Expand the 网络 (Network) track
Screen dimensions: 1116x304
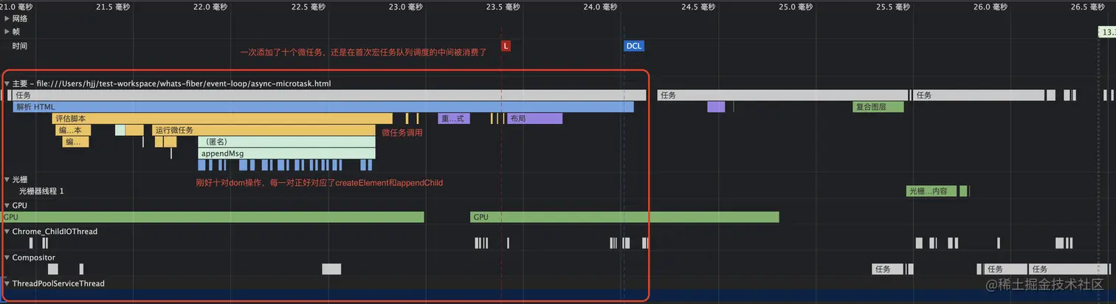(x=7, y=18)
